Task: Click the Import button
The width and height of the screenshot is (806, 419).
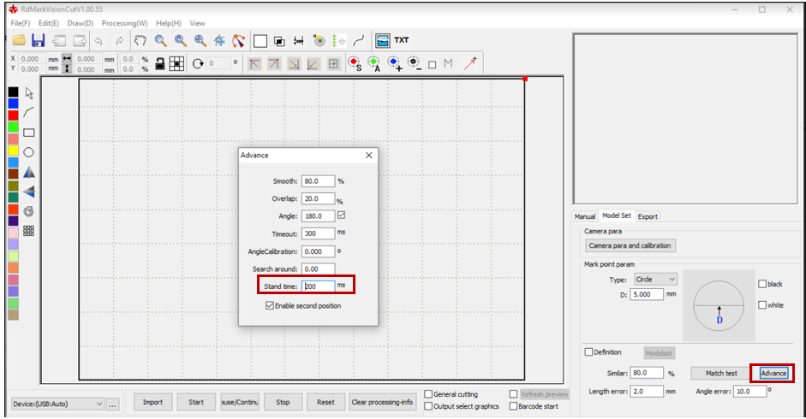Action: pos(152,402)
